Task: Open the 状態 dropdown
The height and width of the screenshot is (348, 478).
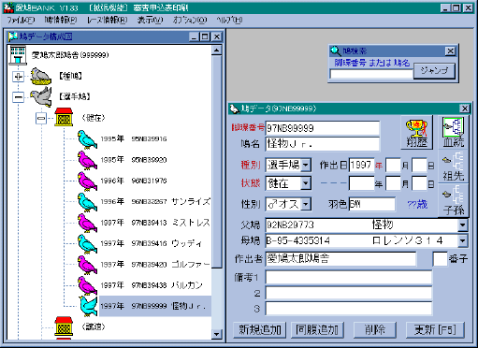Action: click(x=306, y=183)
